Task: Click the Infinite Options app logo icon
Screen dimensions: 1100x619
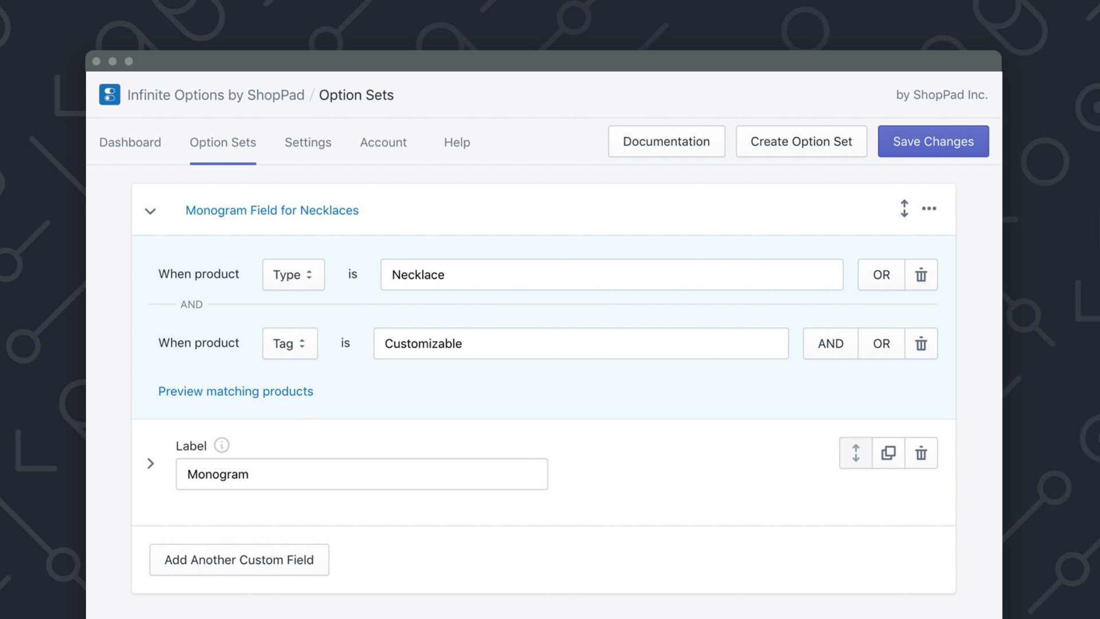Action: pos(109,95)
